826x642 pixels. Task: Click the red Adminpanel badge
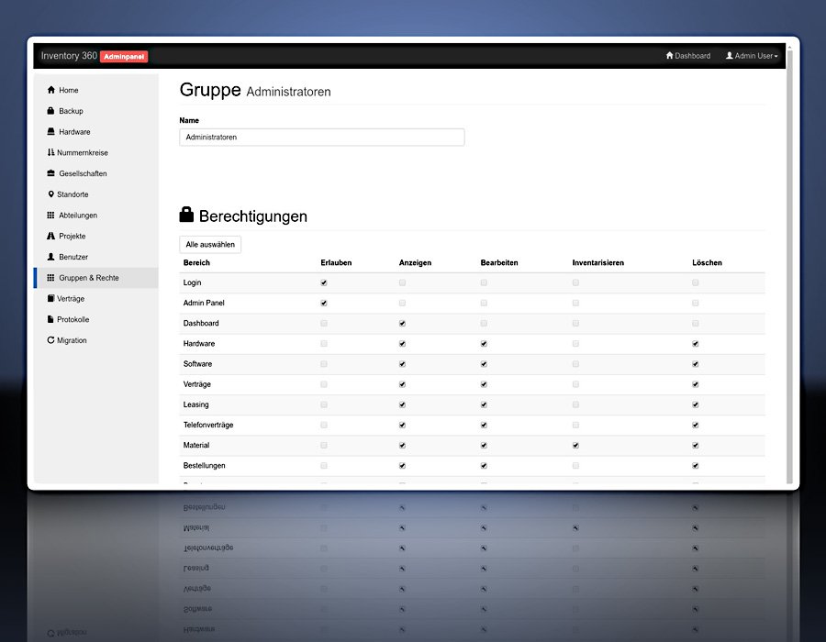[124, 56]
